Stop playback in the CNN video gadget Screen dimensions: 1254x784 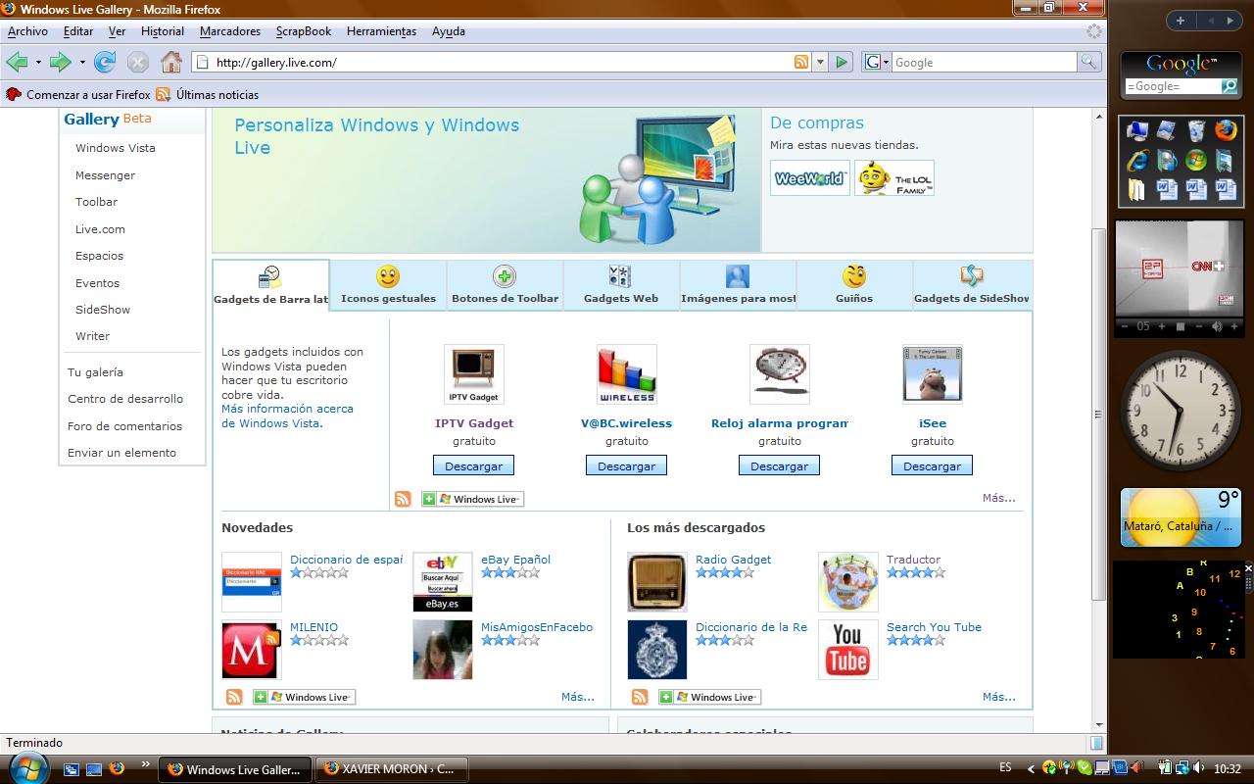pos(1181,326)
